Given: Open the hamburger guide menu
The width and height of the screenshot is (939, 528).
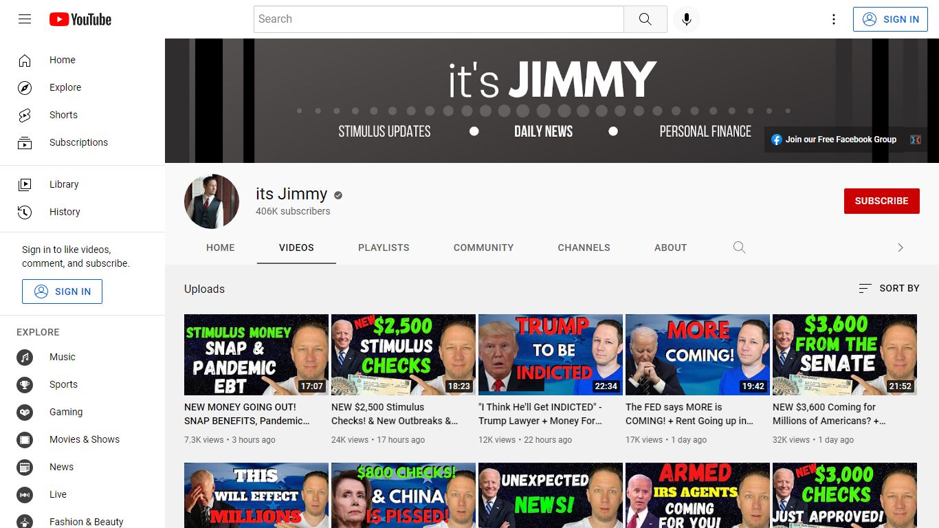Looking at the screenshot, I should pyautogui.click(x=25, y=19).
